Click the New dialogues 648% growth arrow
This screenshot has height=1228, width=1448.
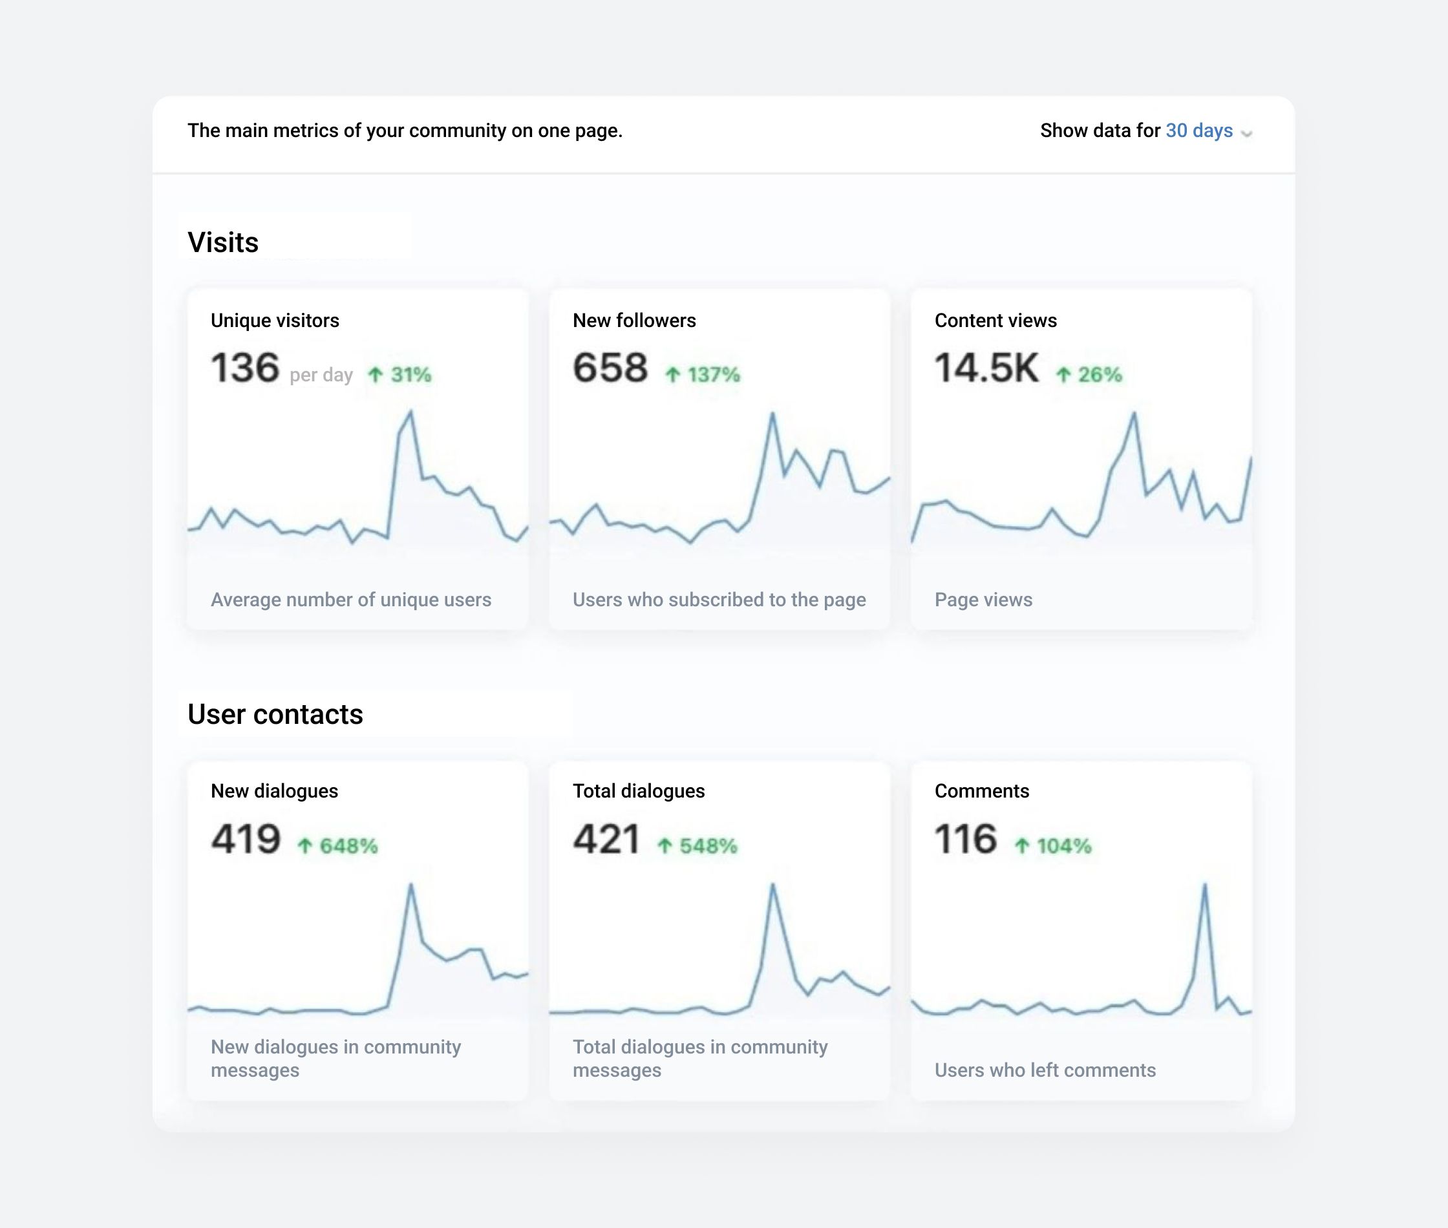pos(305,846)
